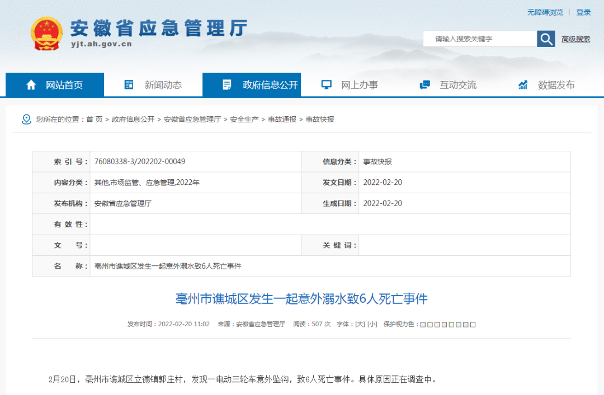
Task: Open the 数据发布 navigation tab
Action: tap(548, 85)
